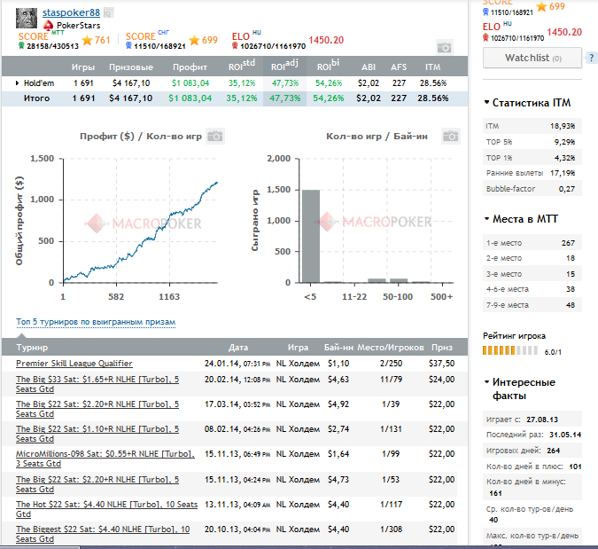Click the small note icon beside staspoker88
This screenshot has height=549, width=598.
[109, 13]
